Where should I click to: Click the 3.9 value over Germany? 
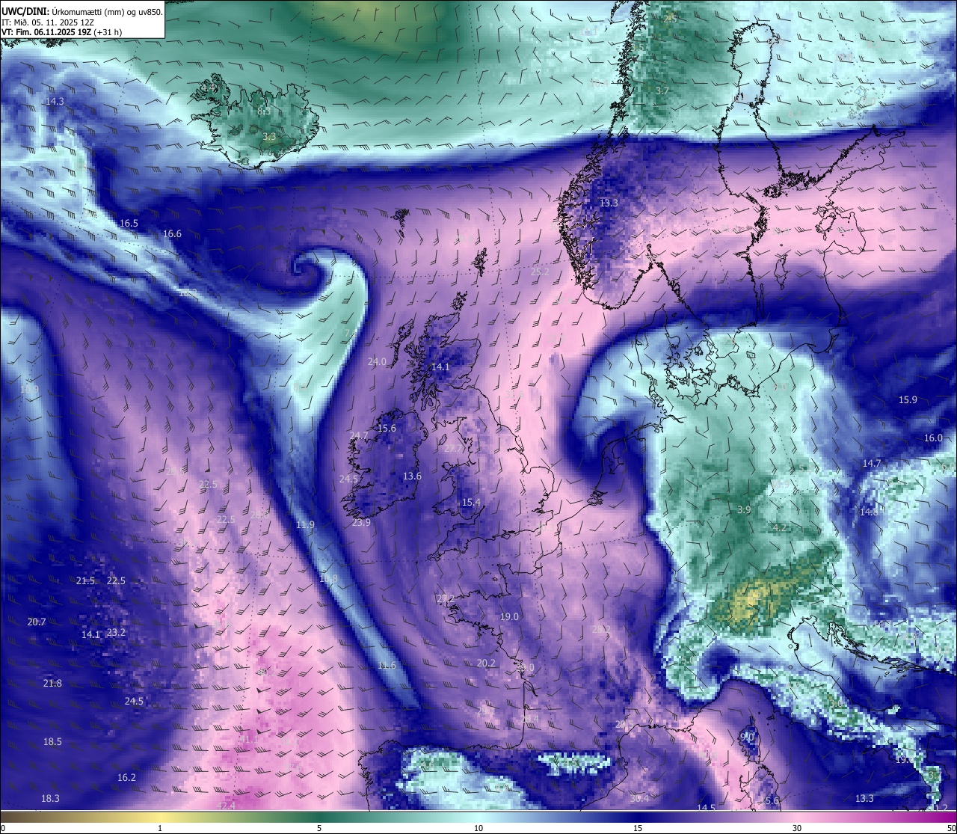tap(744, 510)
